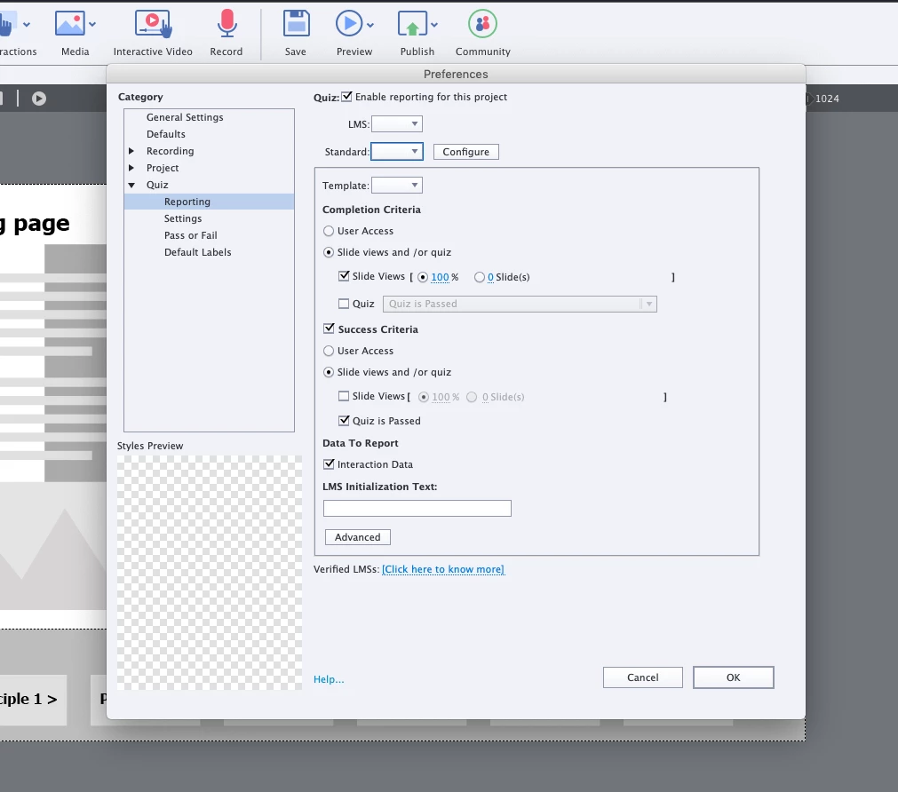Click the Configure button
This screenshot has height=792, width=898.
[x=466, y=152]
